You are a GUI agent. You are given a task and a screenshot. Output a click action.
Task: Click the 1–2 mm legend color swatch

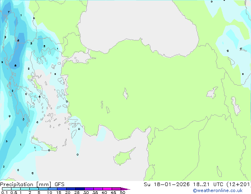(x=25, y=189)
